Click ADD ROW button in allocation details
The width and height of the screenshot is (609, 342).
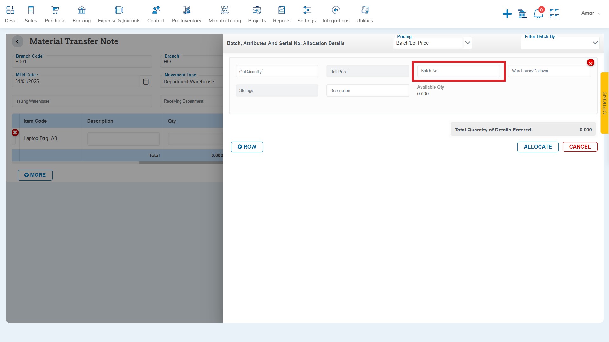pos(247,147)
